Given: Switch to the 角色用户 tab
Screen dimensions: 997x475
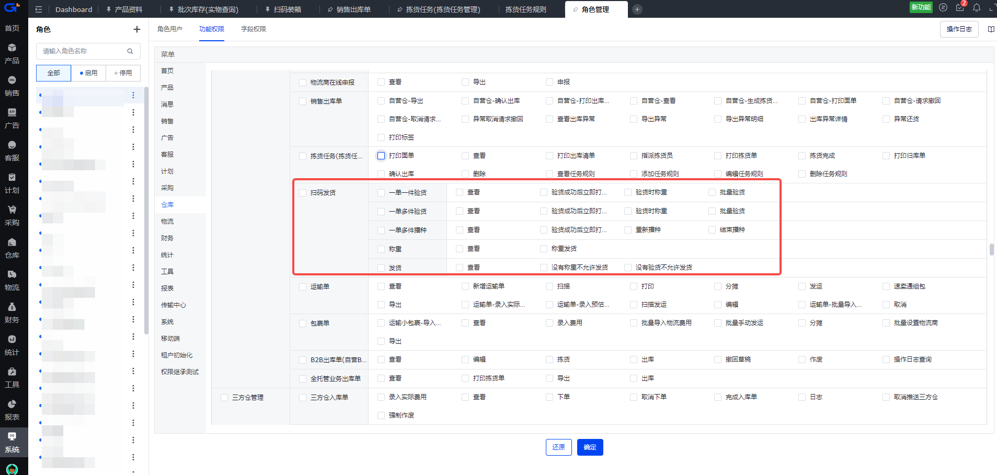Looking at the screenshot, I should coord(170,29).
